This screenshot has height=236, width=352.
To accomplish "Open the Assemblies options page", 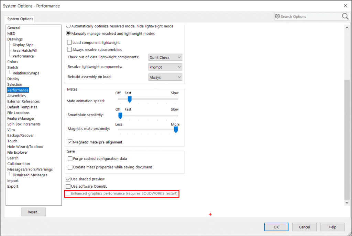I will (x=16, y=96).
